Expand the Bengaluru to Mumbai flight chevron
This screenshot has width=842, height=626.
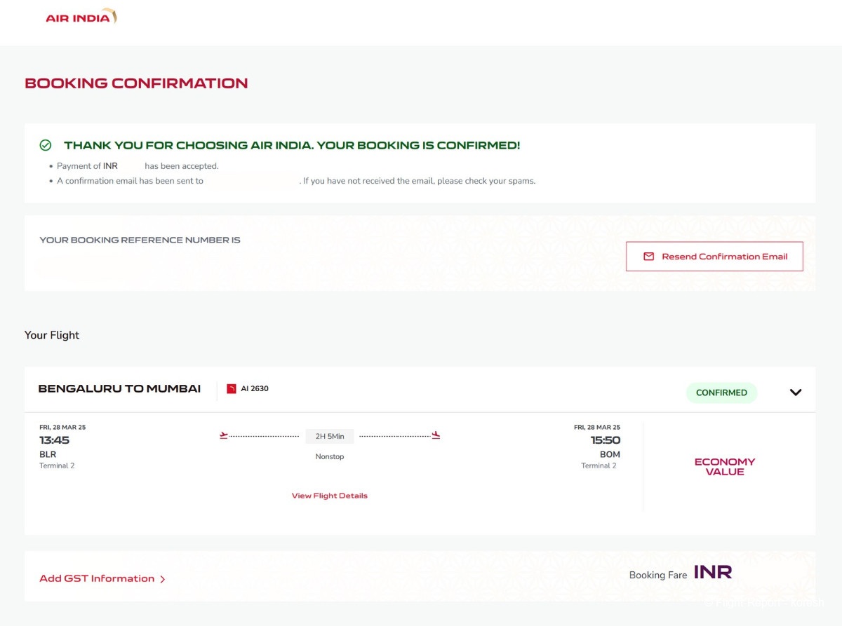(x=796, y=393)
